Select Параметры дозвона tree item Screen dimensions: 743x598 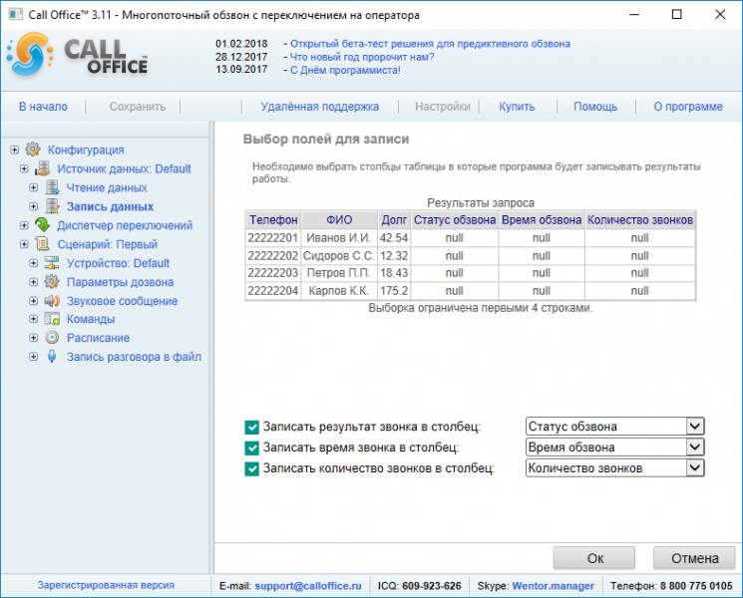pyautogui.click(x=121, y=282)
